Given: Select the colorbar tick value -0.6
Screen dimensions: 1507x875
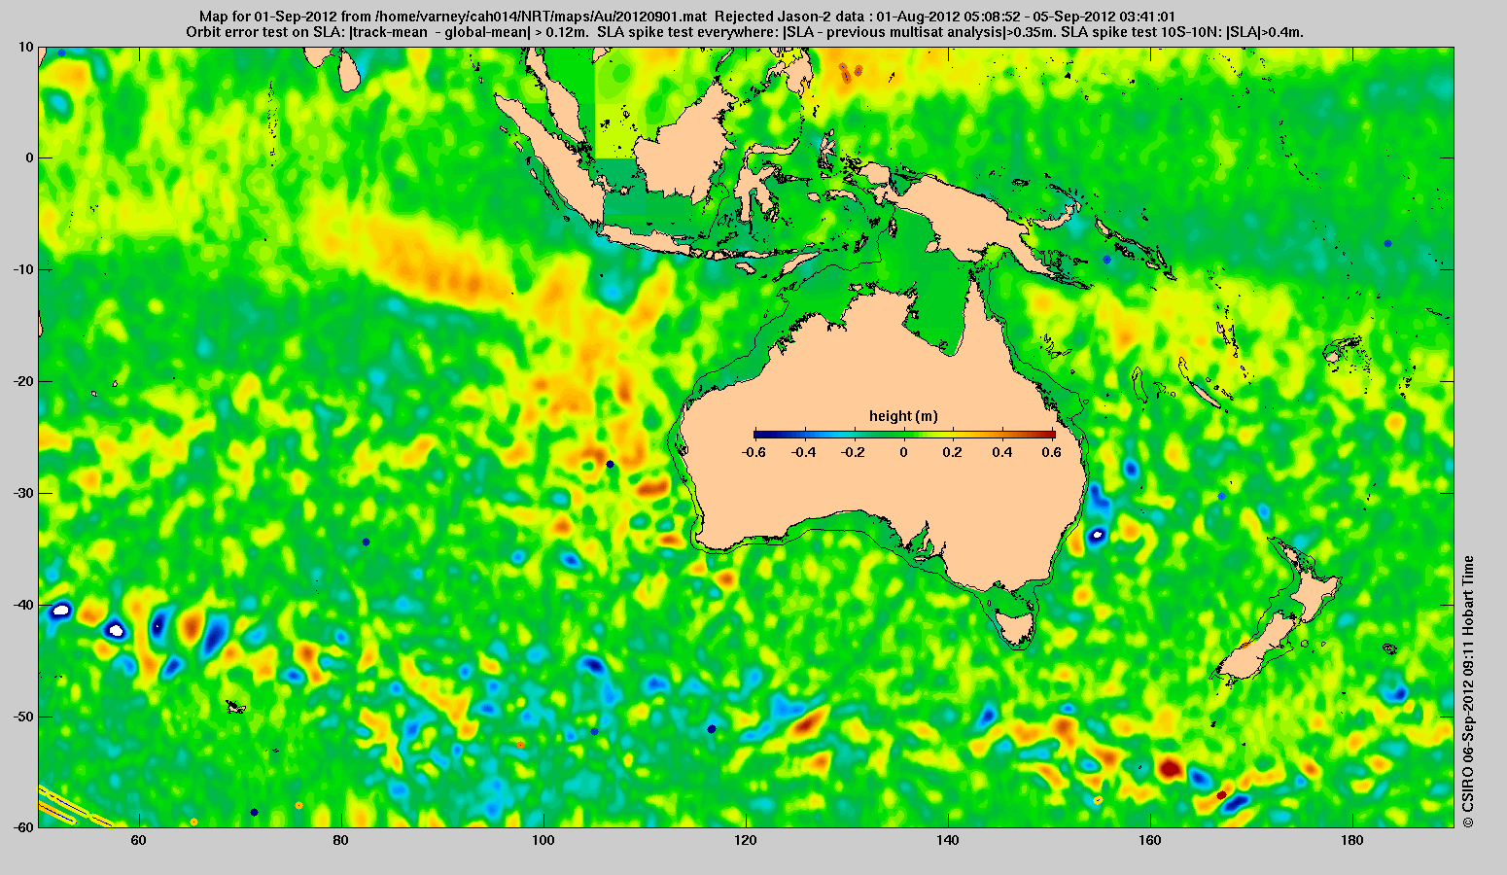Looking at the screenshot, I should tap(752, 452).
